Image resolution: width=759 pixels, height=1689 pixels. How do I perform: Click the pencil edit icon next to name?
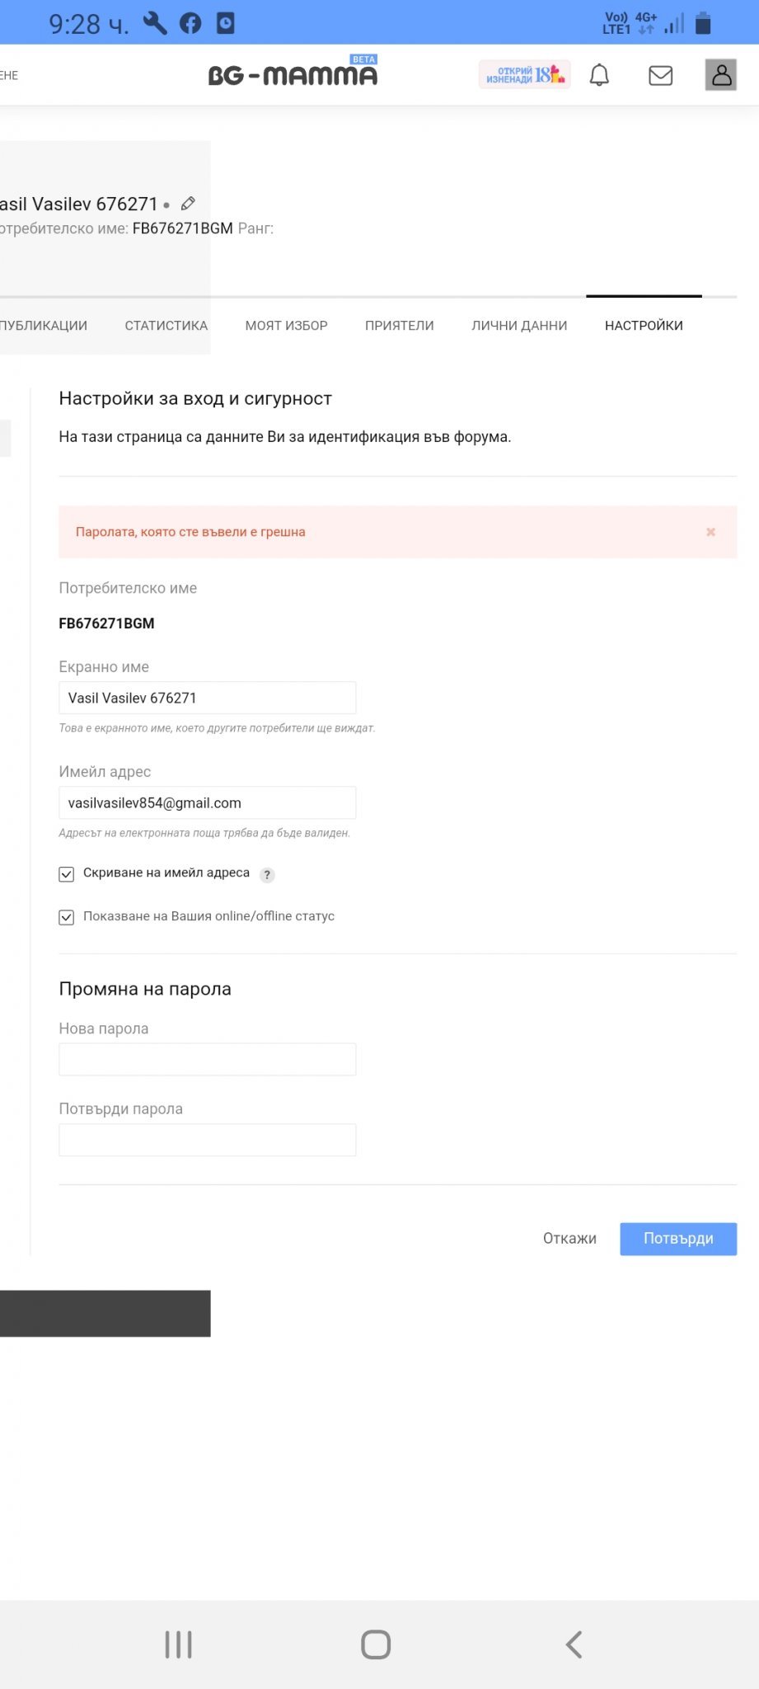coord(188,203)
